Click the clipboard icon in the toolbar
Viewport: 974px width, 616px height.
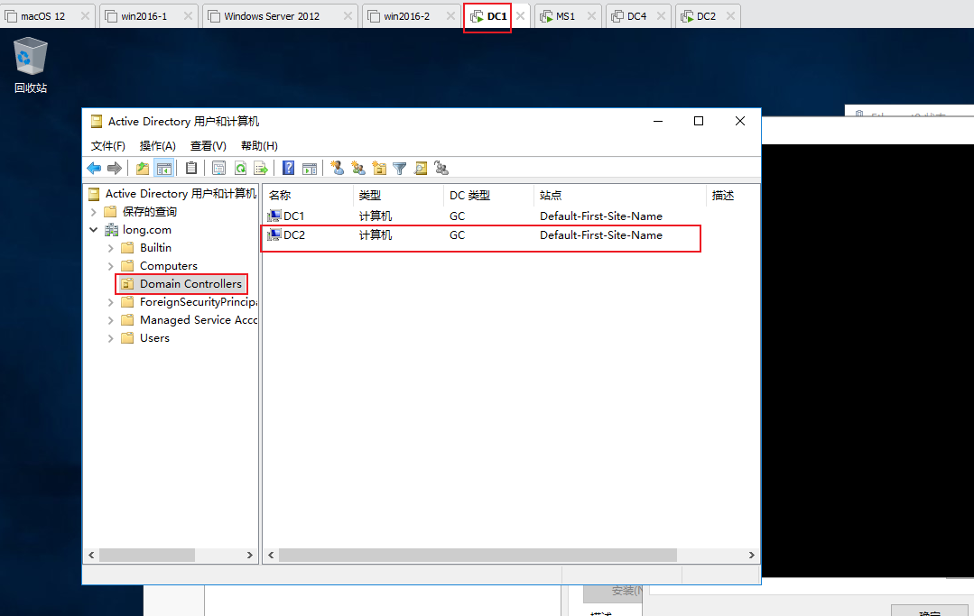click(191, 168)
